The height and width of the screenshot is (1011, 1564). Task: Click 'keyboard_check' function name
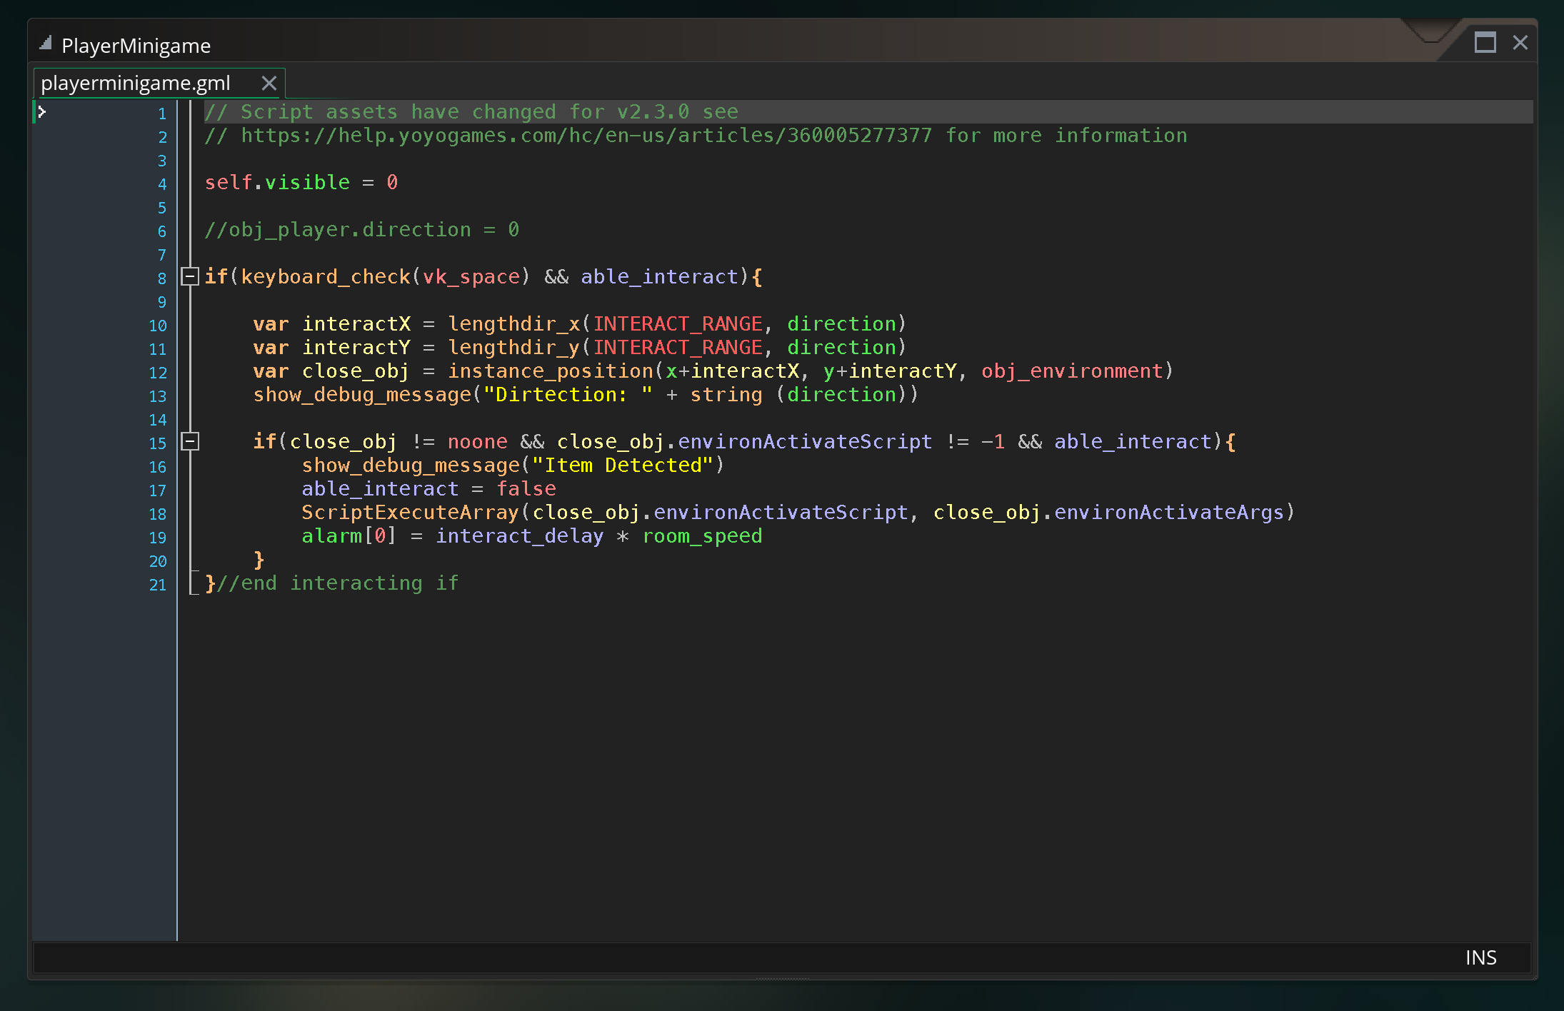(326, 276)
